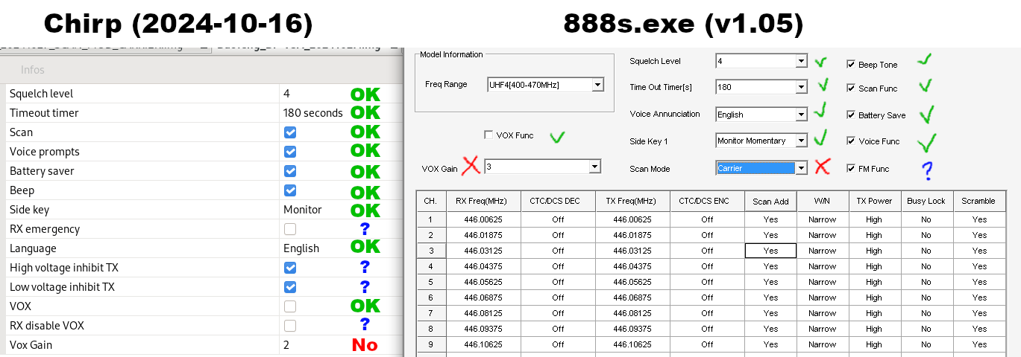Click the TX Freq(MHz) column header
The image size is (1021, 357).
632,201
